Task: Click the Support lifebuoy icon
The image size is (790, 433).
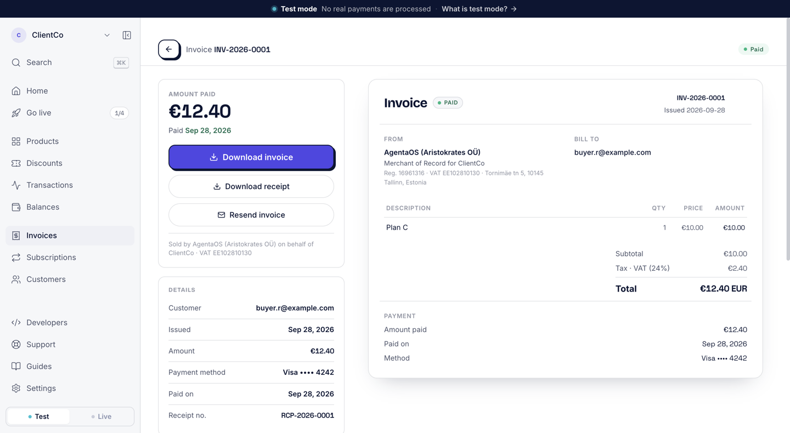Action: (x=16, y=345)
